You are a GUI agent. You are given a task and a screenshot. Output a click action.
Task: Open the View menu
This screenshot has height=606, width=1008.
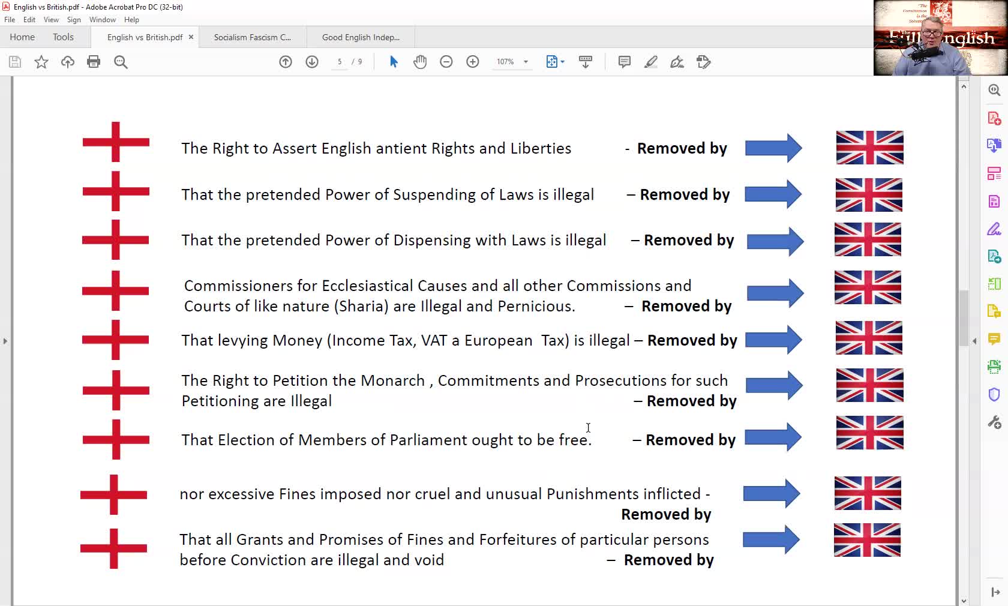pyautogui.click(x=51, y=20)
